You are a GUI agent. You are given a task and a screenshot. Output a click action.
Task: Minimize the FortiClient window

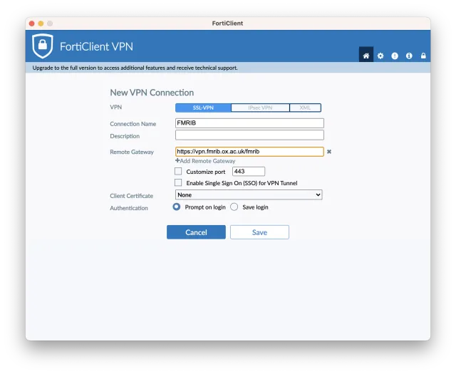[41, 24]
